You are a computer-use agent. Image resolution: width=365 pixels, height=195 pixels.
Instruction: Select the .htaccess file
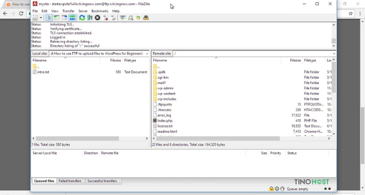pos(164,110)
